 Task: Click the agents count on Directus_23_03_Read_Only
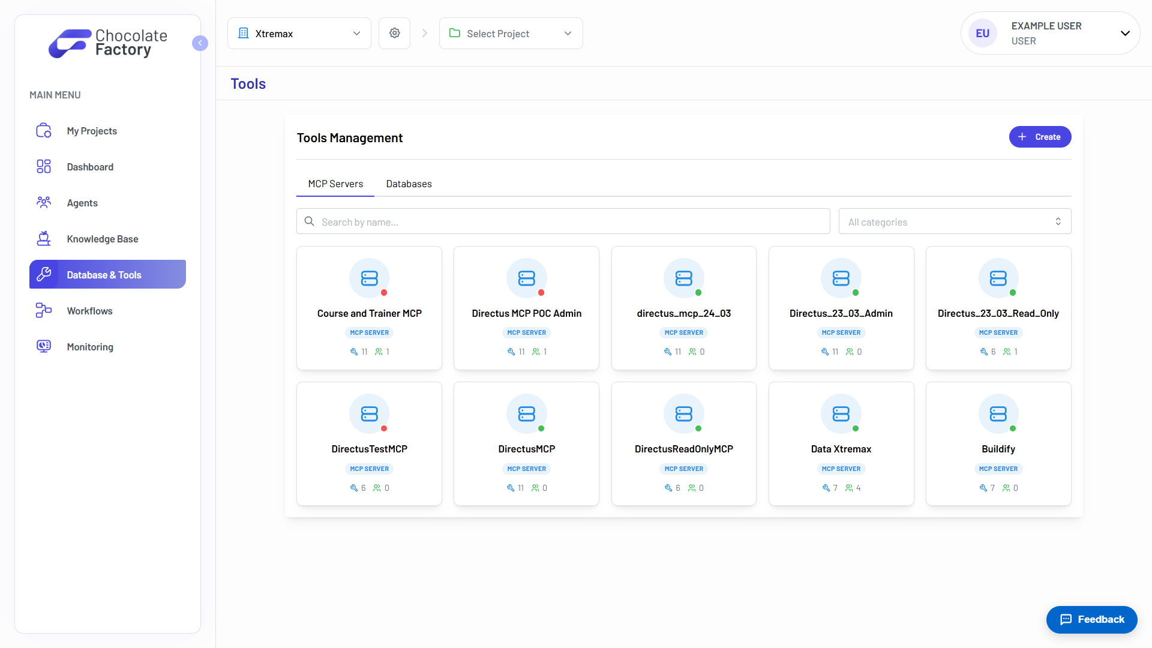[1010, 352]
